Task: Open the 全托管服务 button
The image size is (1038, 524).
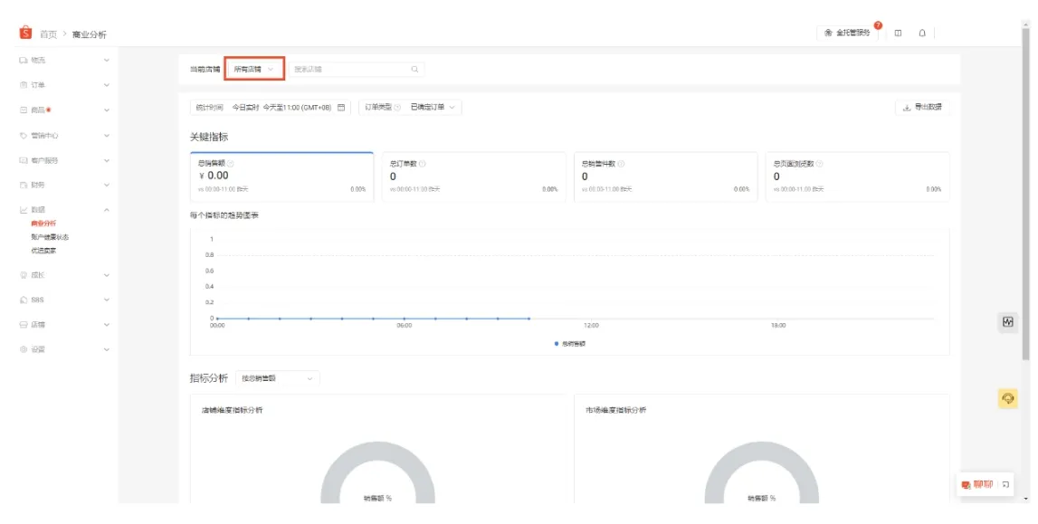Action: point(849,31)
